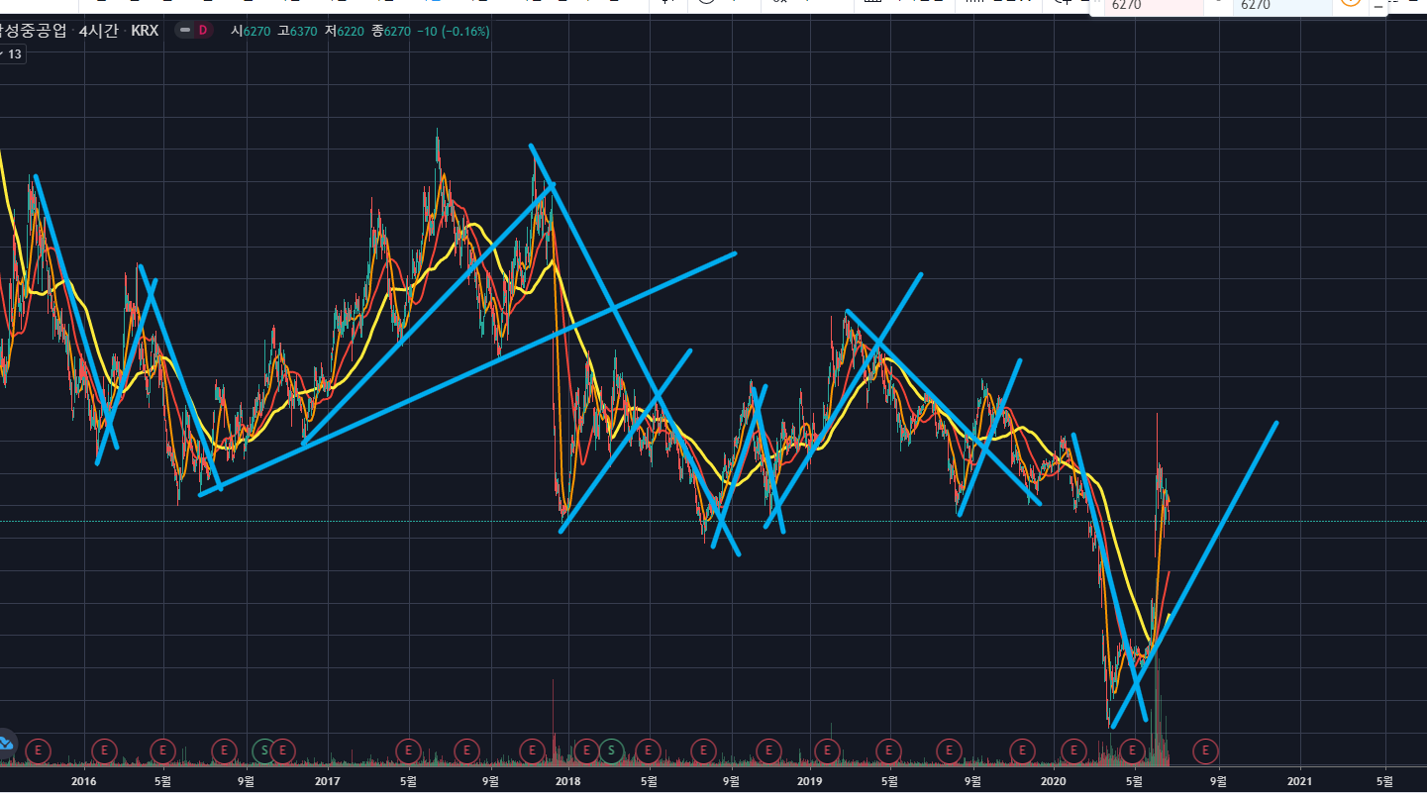Click the KRX exchange label

point(146,31)
